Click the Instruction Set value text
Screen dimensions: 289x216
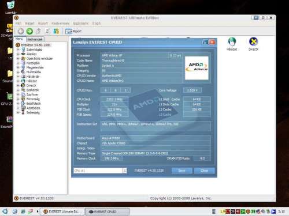tap(140, 124)
